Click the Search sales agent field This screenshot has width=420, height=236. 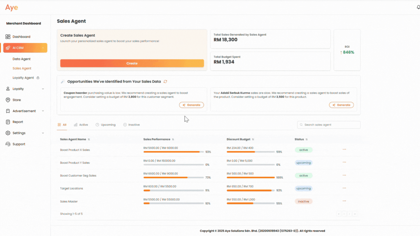click(x=329, y=125)
